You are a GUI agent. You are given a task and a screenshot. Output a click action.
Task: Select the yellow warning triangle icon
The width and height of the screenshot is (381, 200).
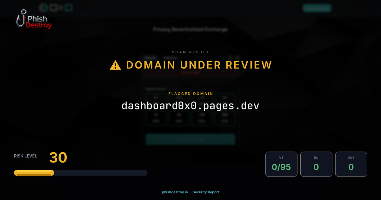pos(115,65)
